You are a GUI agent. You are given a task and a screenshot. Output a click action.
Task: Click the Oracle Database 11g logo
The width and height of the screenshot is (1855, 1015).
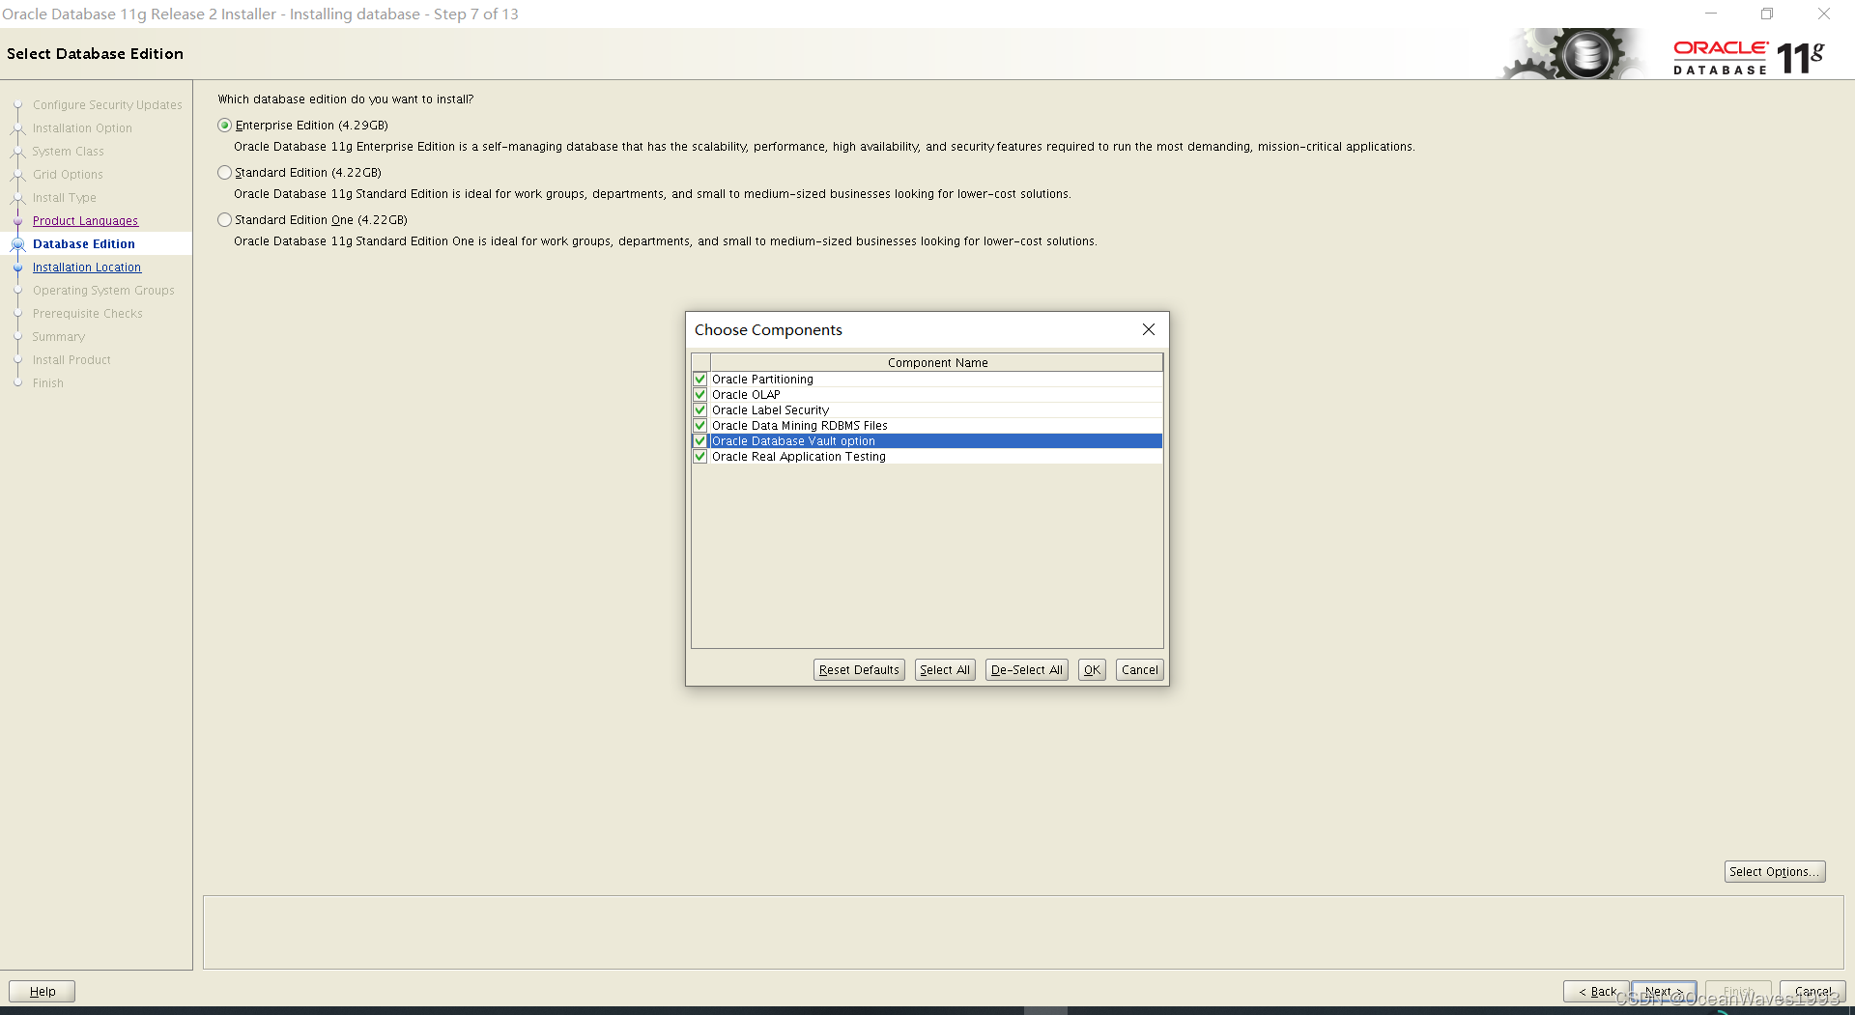pyautogui.click(x=1749, y=57)
